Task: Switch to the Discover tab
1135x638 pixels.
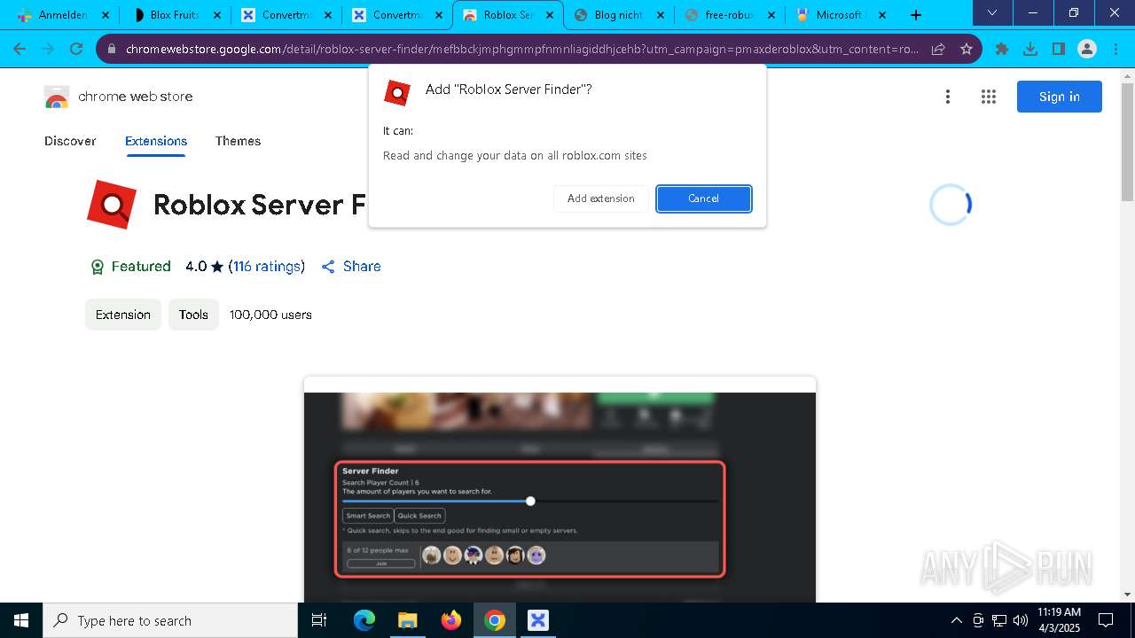Action: click(70, 141)
